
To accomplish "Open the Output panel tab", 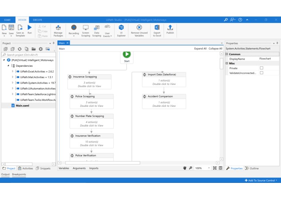I will pyautogui.click(x=5, y=174).
